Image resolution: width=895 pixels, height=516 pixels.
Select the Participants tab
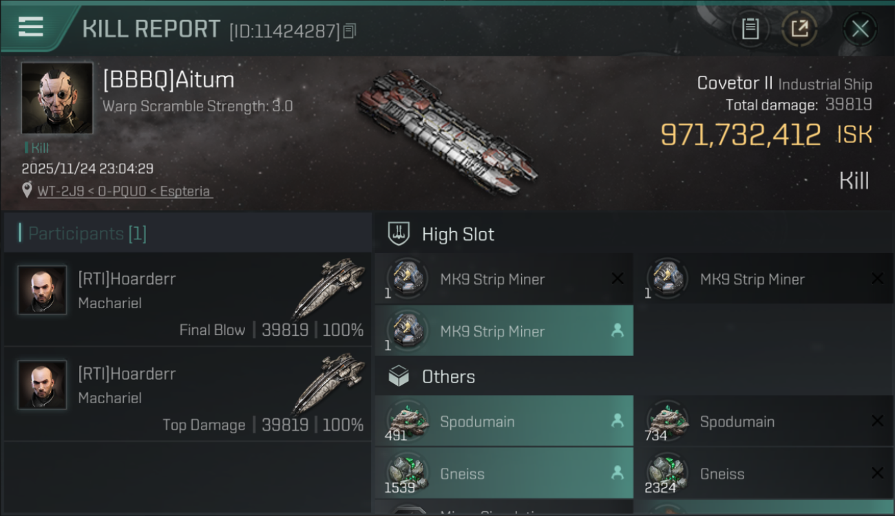87,234
